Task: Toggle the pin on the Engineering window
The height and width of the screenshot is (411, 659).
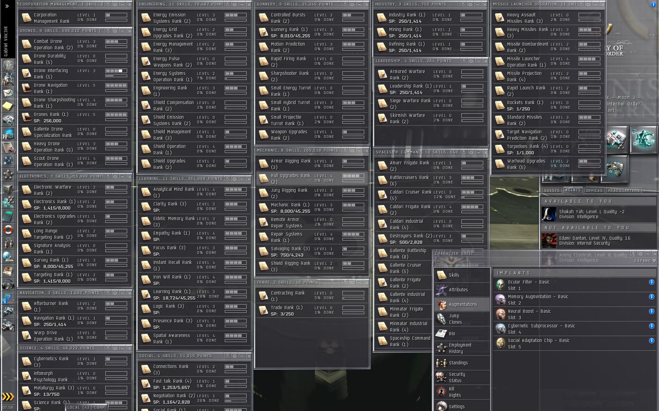Action: coord(234,4)
